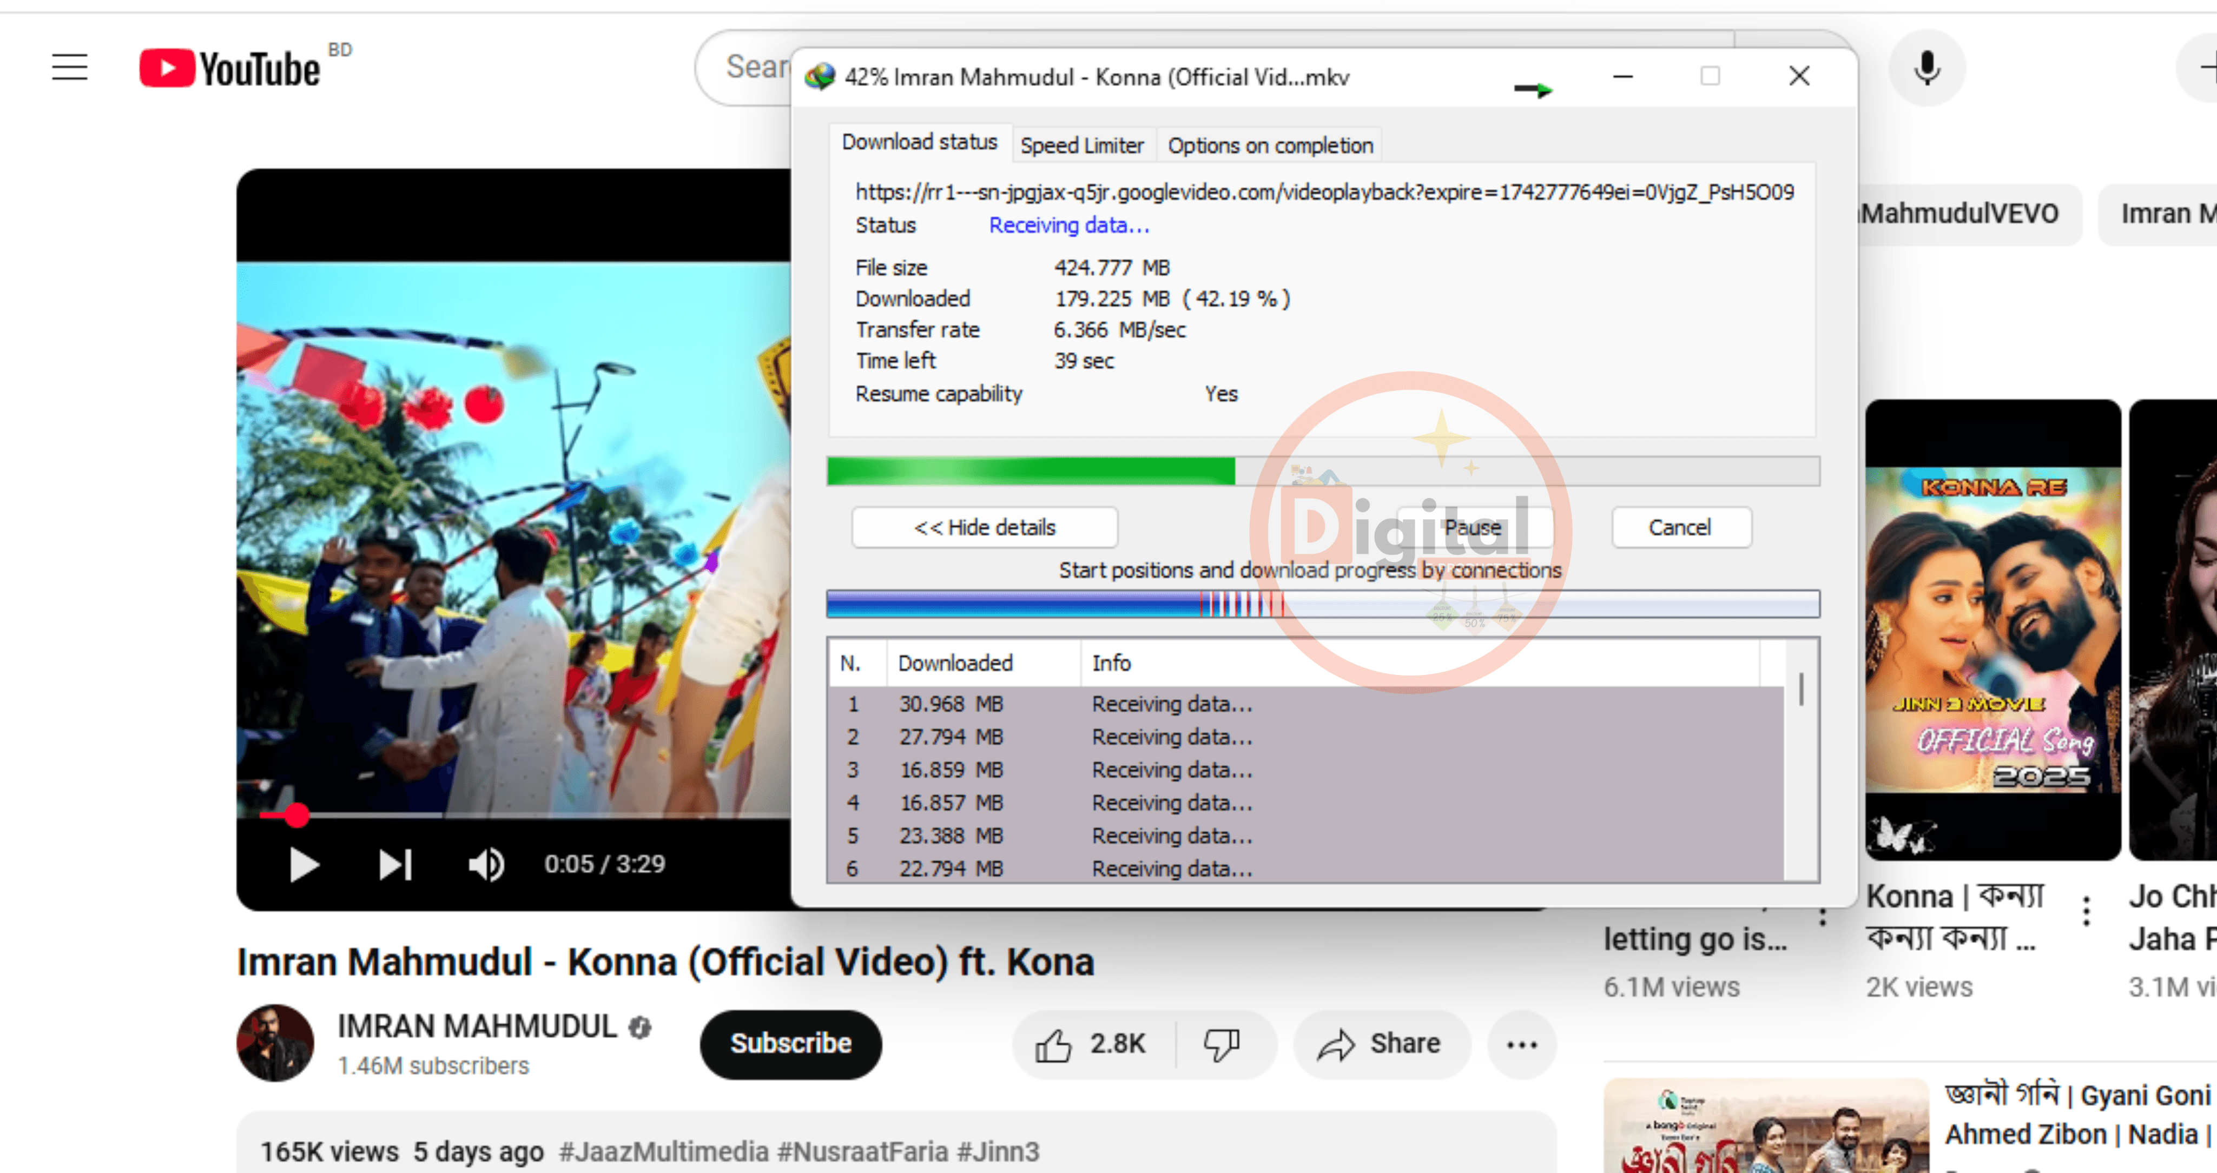Select connection row 4 with 16.857 MB
The image size is (2217, 1173).
click(x=1305, y=802)
